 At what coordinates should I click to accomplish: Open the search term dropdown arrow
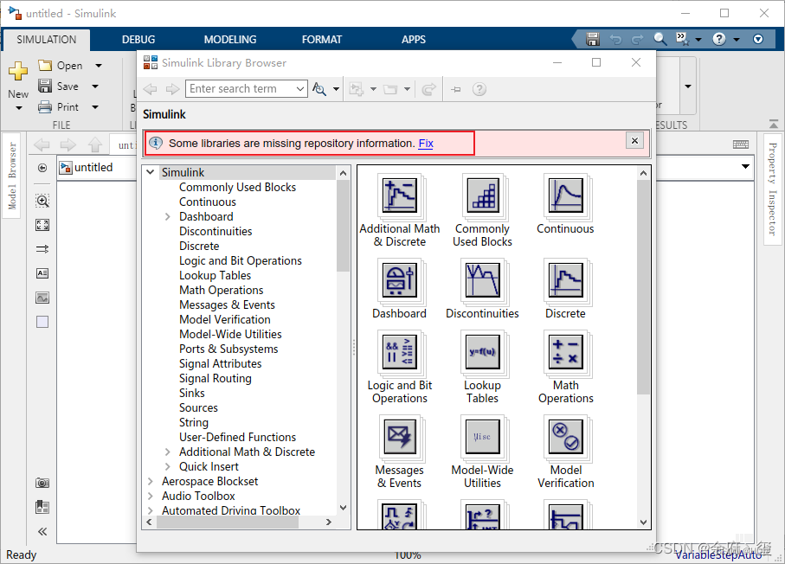point(299,89)
